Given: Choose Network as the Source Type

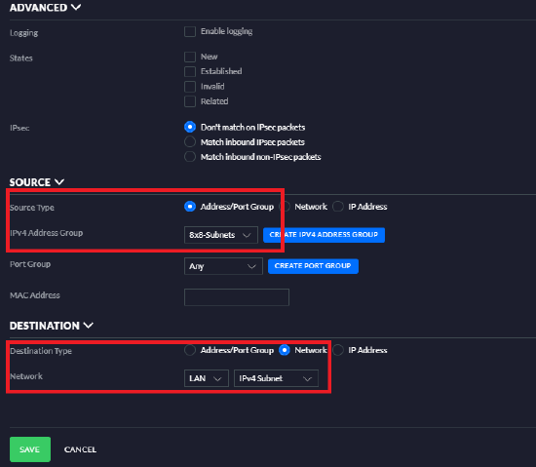Looking at the screenshot, I should 285,206.
